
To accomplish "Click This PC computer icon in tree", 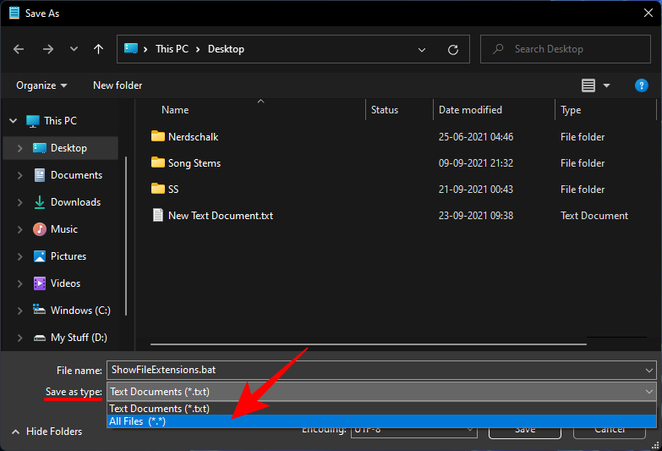I will (32, 121).
